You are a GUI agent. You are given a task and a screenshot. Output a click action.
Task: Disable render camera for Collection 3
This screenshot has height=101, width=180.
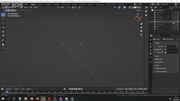pos(178,19)
